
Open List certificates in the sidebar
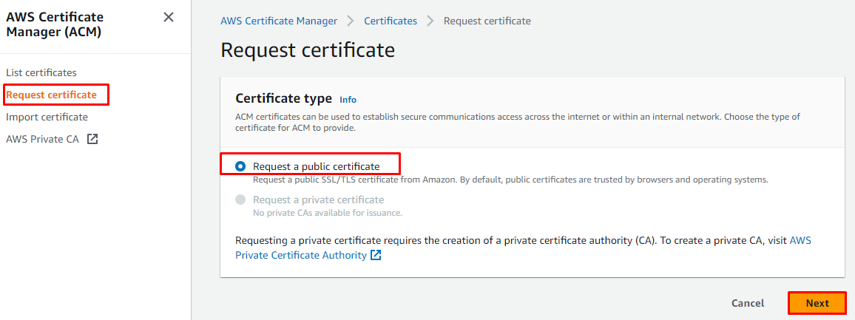[41, 72]
